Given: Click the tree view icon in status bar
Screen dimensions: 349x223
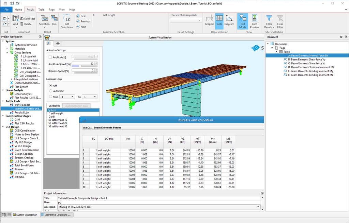Looking at the screenshot, I should (4, 215).
